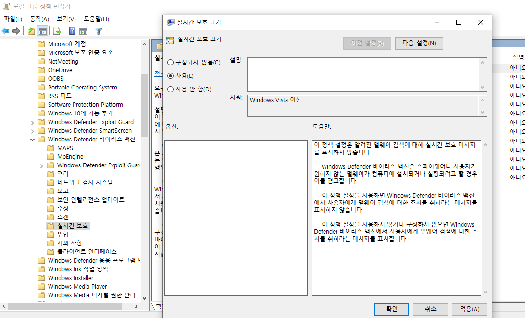525x318 pixels.
Task: Click the tree scrollbar up arrow
Action: click(144, 44)
